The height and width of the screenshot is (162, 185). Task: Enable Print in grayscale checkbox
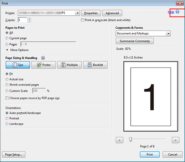pyautogui.click(x=82, y=20)
